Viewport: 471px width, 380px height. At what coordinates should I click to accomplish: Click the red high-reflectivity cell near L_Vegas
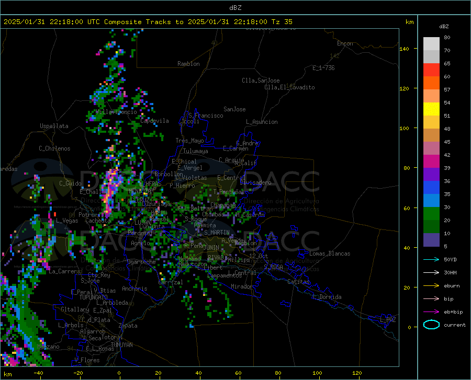pyautogui.click(x=55, y=214)
